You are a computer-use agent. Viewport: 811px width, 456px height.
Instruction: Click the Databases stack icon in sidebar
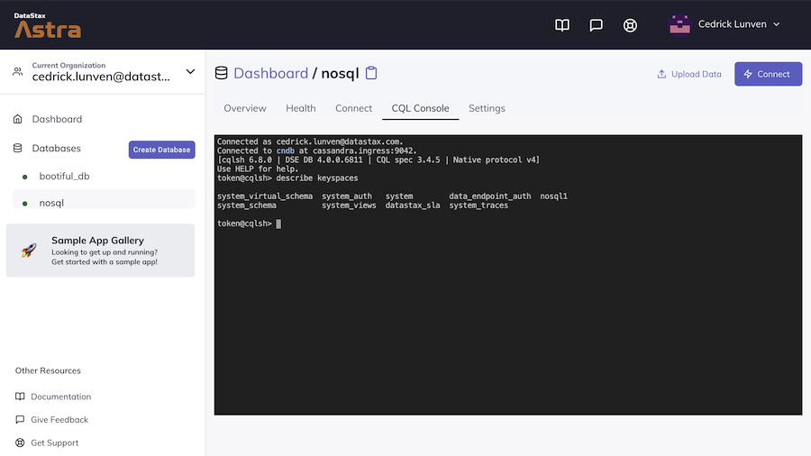tap(18, 149)
